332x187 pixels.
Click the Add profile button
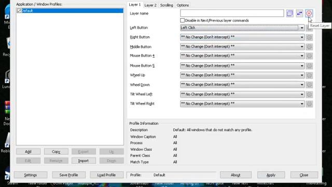point(28,152)
